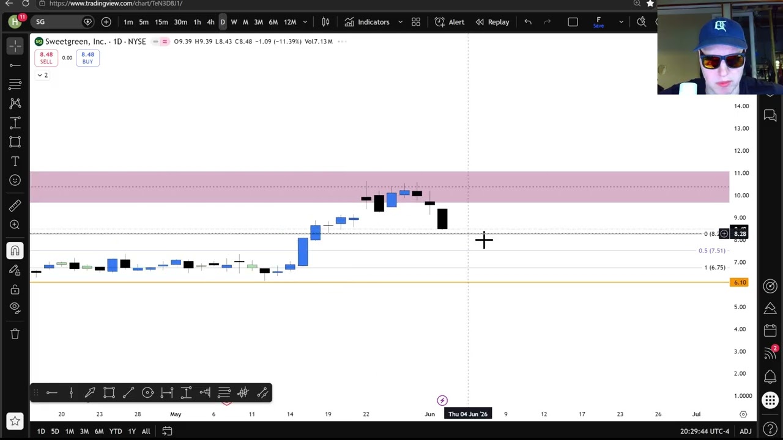Select the W weekly timeframe

click(x=234, y=22)
